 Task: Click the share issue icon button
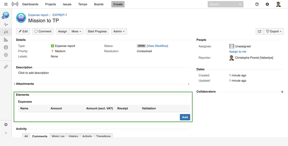(x=260, y=31)
